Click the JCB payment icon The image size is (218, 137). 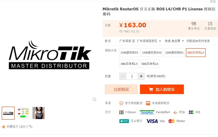coord(191,112)
